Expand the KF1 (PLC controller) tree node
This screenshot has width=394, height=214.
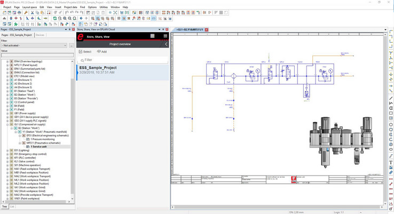coord(7,158)
